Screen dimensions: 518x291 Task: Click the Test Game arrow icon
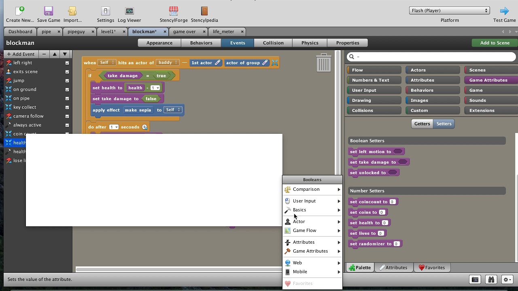pyautogui.click(x=504, y=11)
